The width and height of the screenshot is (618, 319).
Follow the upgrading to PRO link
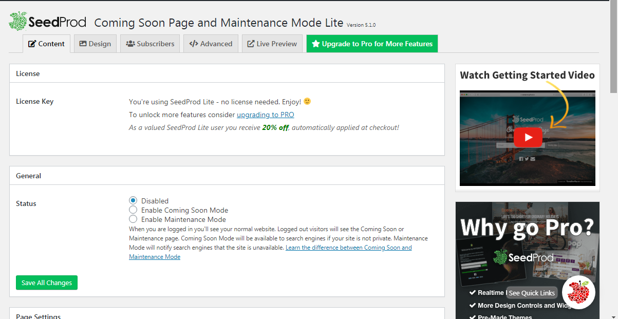click(266, 115)
